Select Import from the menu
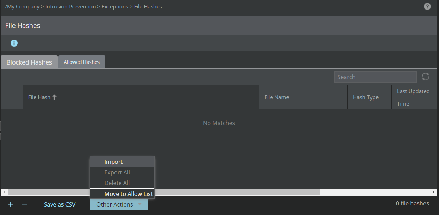439x215 pixels. pos(122,162)
